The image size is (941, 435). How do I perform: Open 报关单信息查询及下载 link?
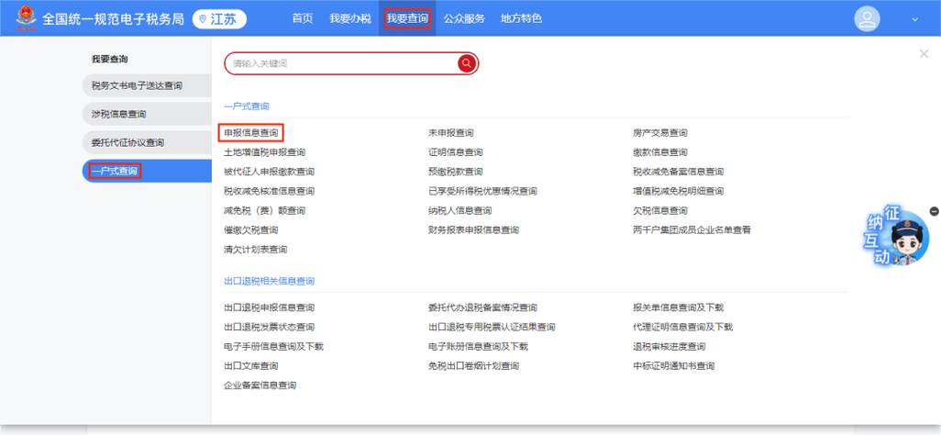pos(678,307)
